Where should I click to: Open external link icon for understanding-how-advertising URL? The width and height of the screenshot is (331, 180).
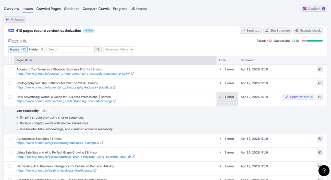tap(115, 101)
